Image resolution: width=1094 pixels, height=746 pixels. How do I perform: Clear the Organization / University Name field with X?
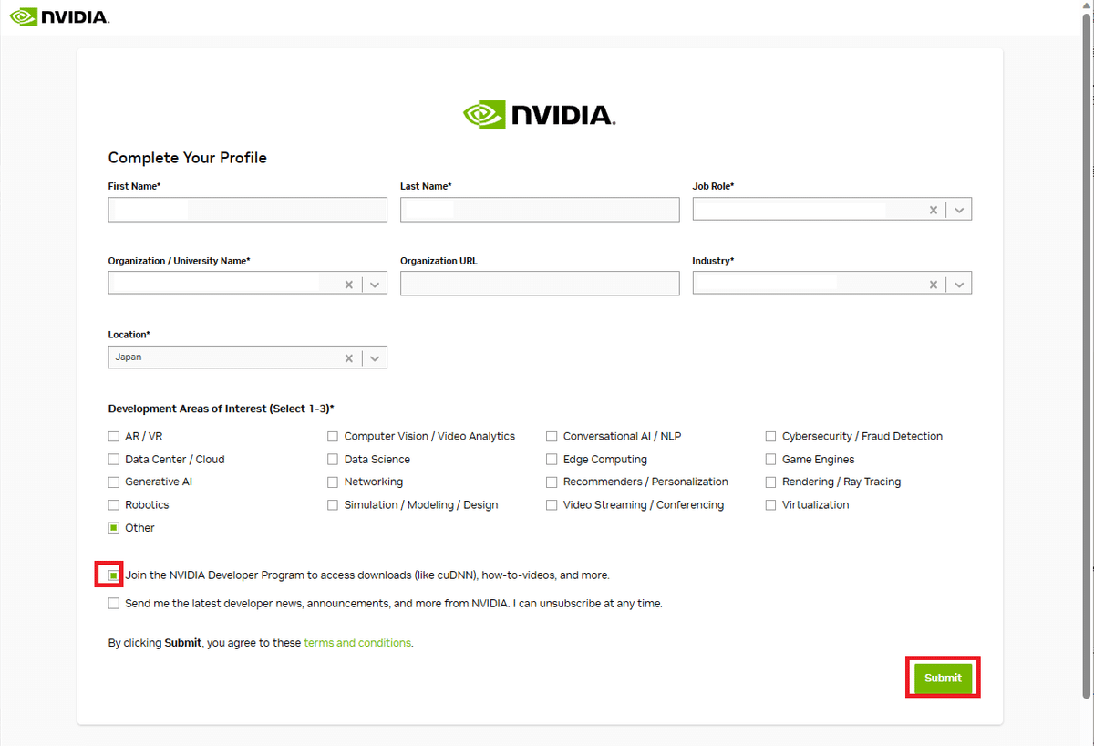(348, 285)
